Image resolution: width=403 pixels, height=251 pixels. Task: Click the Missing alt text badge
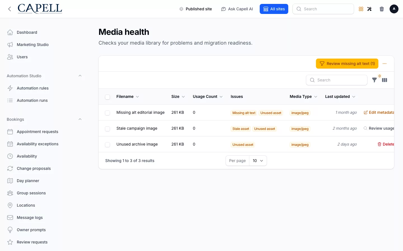(244, 113)
